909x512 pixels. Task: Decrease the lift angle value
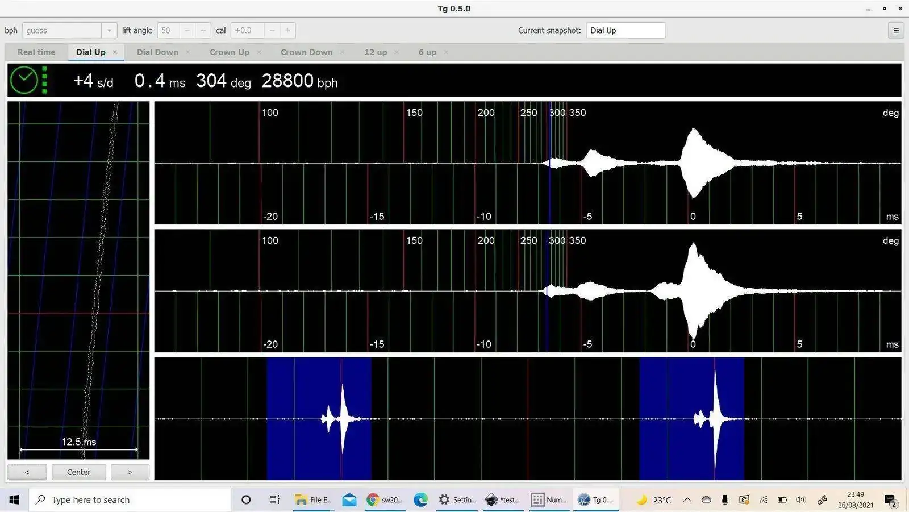(187, 31)
